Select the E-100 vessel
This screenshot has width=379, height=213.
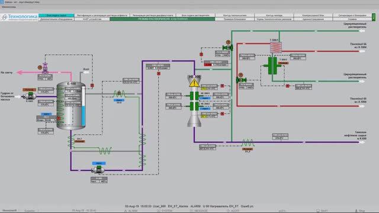(x=71, y=106)
